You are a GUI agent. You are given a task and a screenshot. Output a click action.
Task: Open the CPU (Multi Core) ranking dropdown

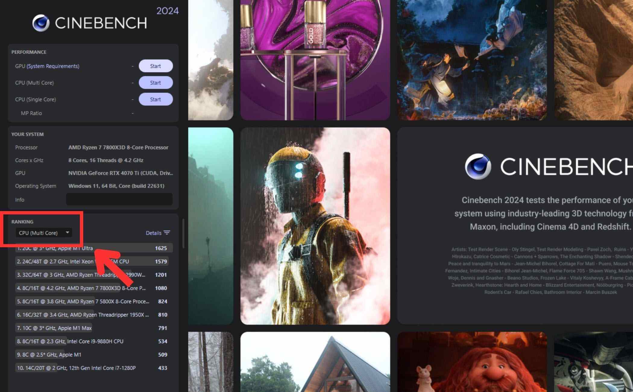point(43,233)
